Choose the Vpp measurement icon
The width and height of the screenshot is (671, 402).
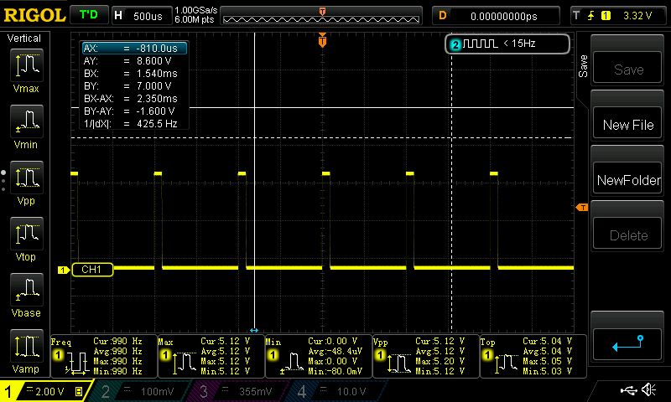27,178
